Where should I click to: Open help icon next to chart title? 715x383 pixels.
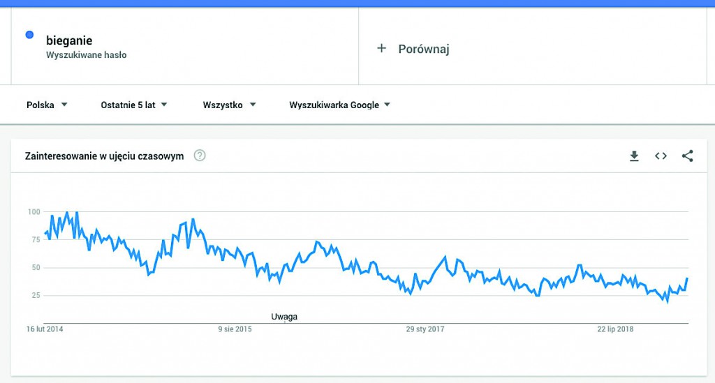tap(200, 156)
